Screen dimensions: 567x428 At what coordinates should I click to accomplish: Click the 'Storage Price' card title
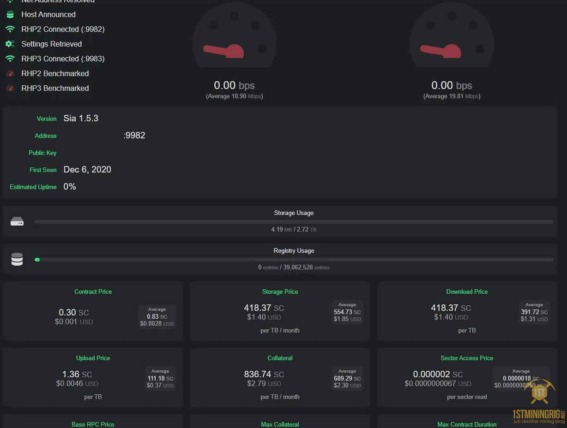280,291
